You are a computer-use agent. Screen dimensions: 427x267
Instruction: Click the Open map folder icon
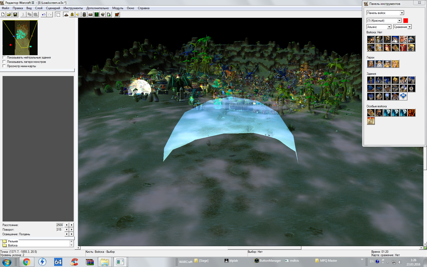(9, 14)
